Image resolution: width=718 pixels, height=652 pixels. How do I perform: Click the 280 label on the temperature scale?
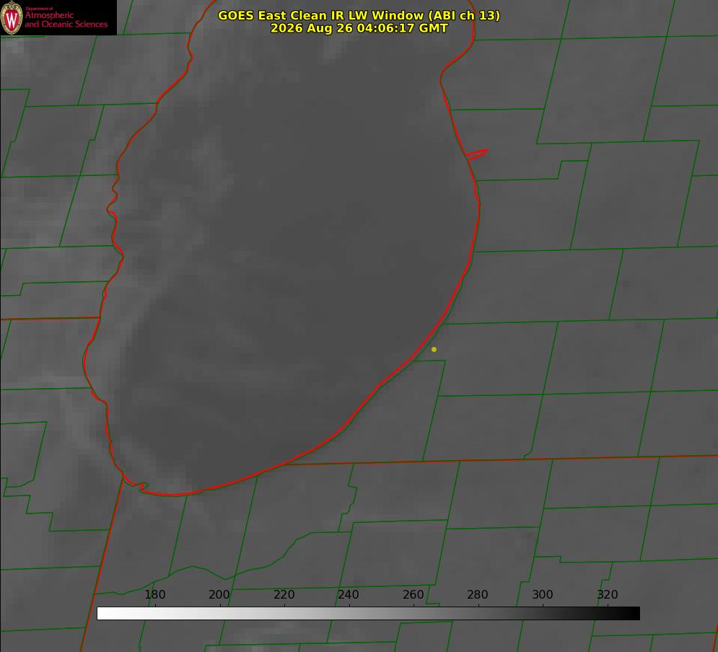(x=478, y=594)
